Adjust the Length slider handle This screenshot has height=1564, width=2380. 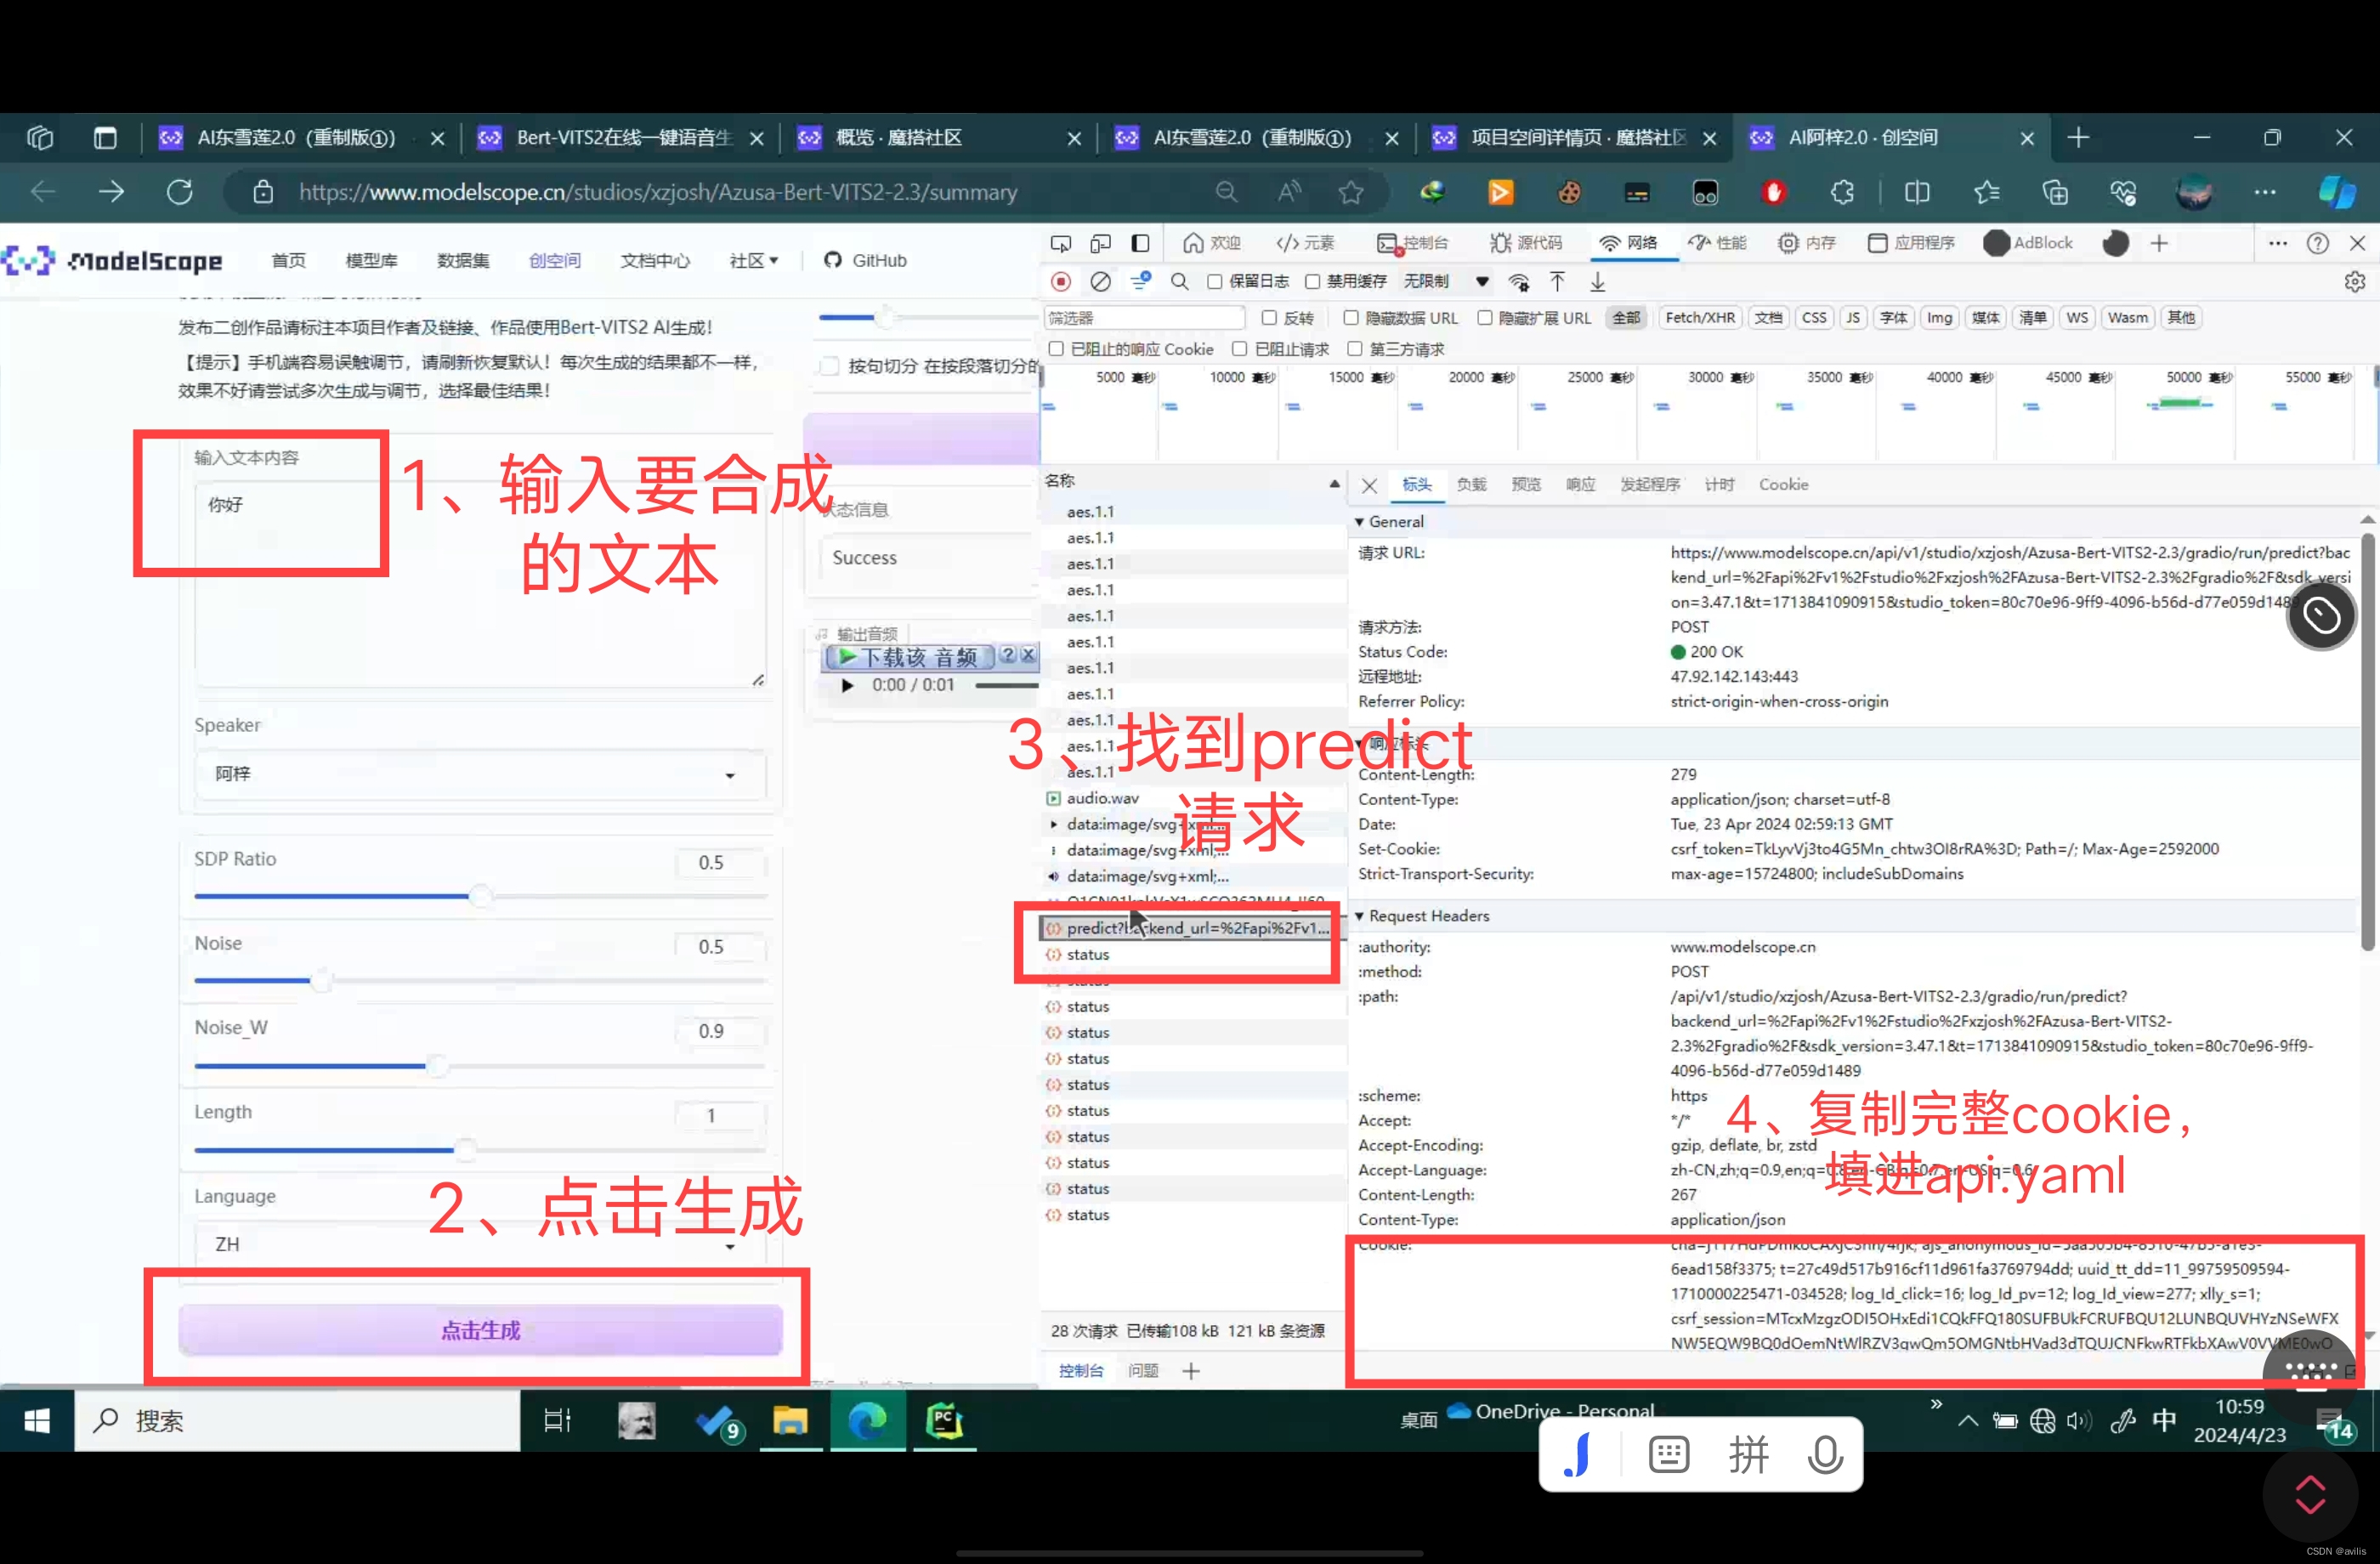coord(465,1149)
